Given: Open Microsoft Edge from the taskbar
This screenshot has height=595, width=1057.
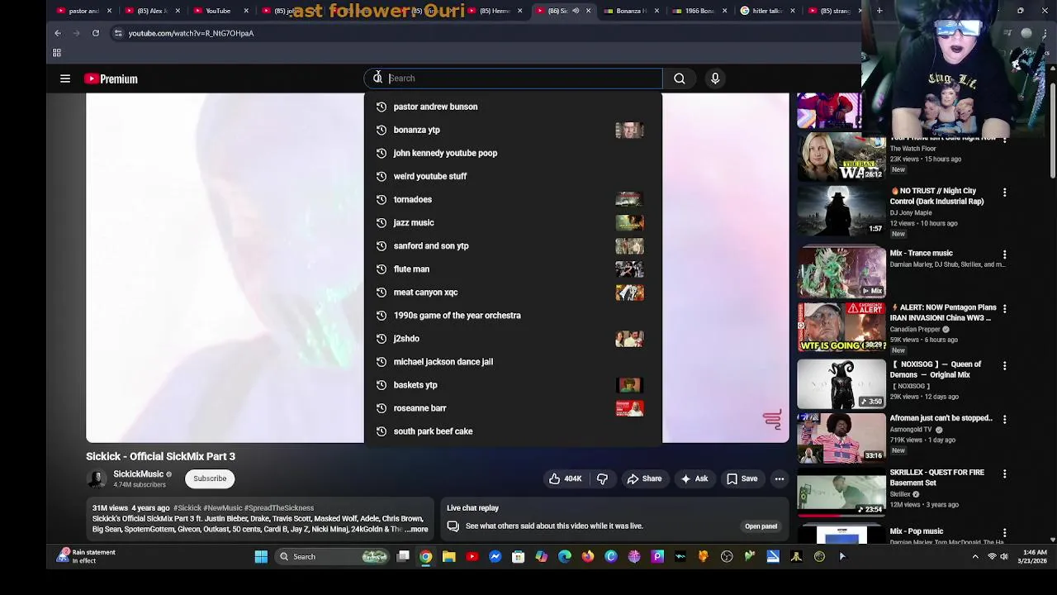Looking at the screenshot, I should (x=564, y=556).
